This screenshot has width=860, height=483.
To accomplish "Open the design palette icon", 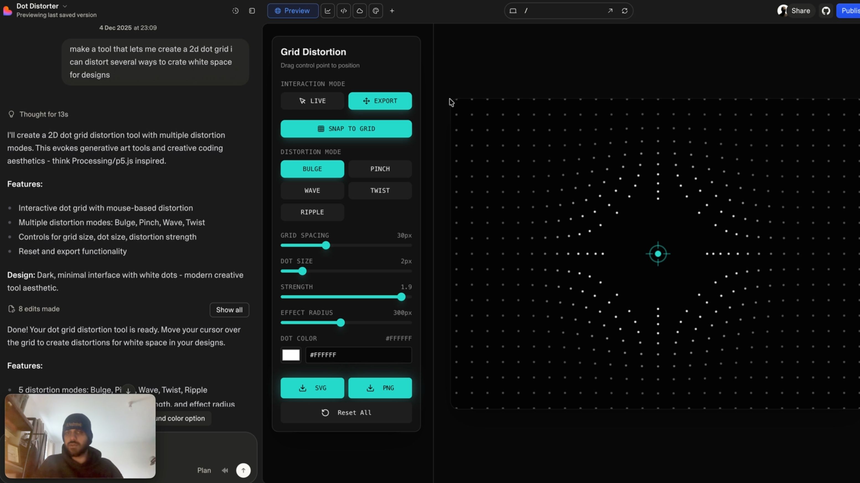I will click(x=376, y=11).
